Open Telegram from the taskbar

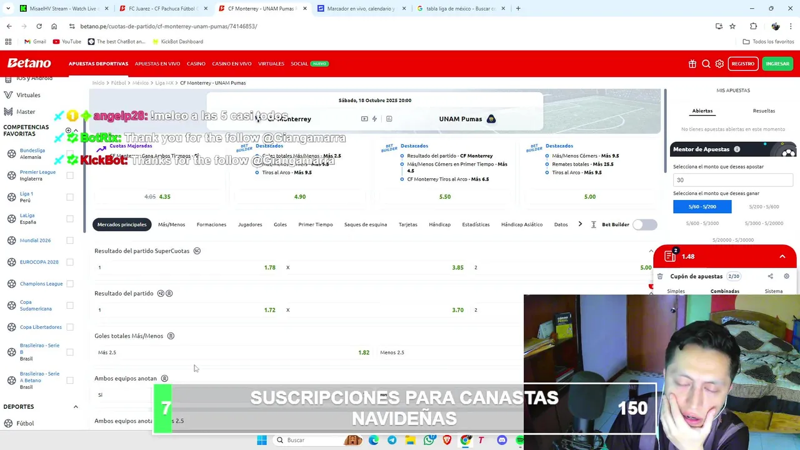coord(392,440)
